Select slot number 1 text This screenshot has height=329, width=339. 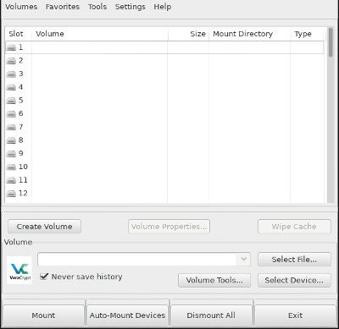pos(21,47)
